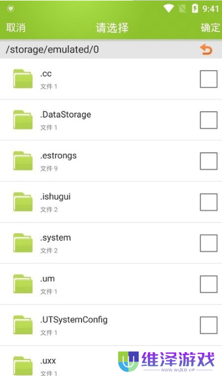Open the .estrongs folder icon

point(23,161)
